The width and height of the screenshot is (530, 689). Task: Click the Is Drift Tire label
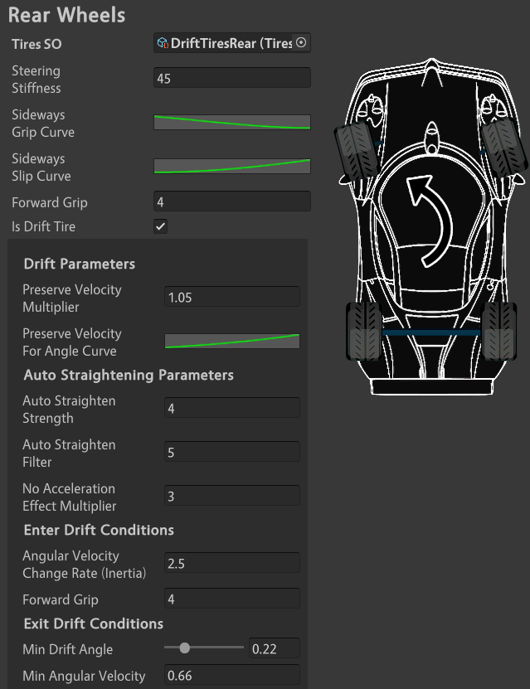click(43, 226)
